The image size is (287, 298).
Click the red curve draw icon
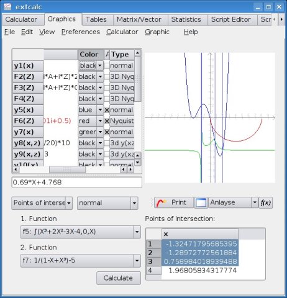[162, 202]
